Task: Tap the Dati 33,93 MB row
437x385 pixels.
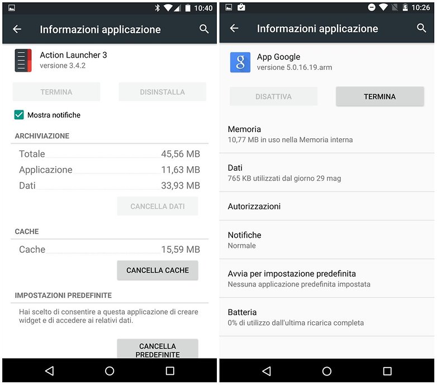Action: pos(110,186)
